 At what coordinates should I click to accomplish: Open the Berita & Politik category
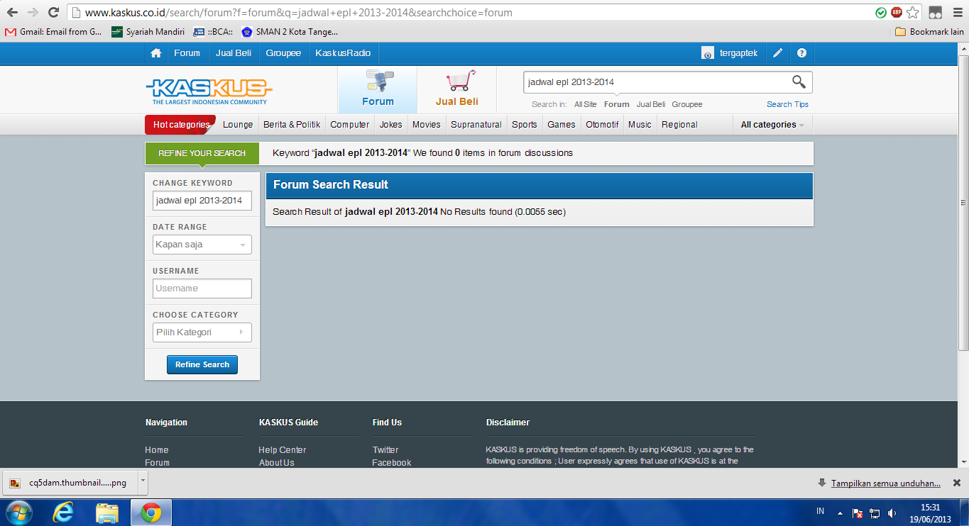tap(292, 125)
